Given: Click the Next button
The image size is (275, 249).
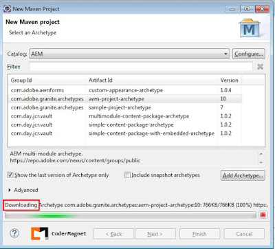Looking at the screenshot, I should point(155,234).
